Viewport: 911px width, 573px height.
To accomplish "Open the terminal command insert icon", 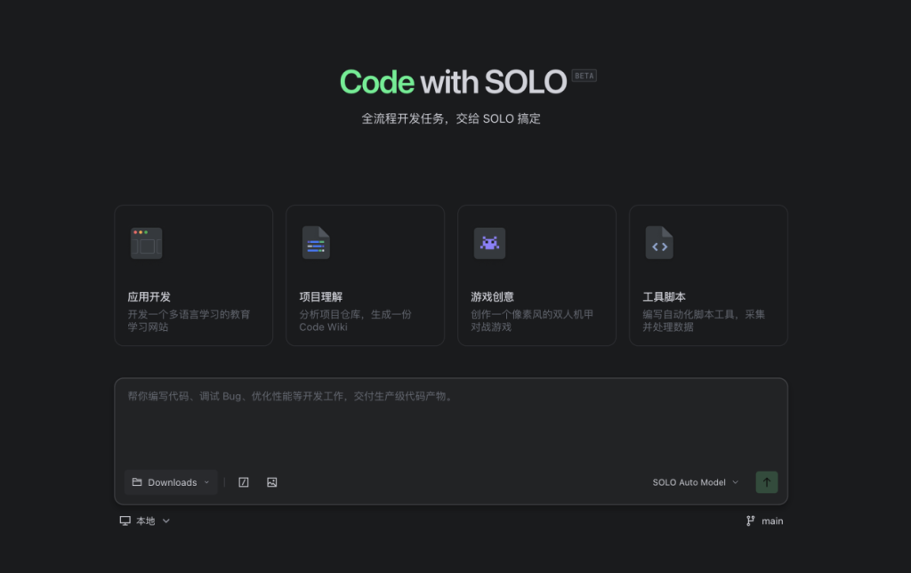I will 243,481.
